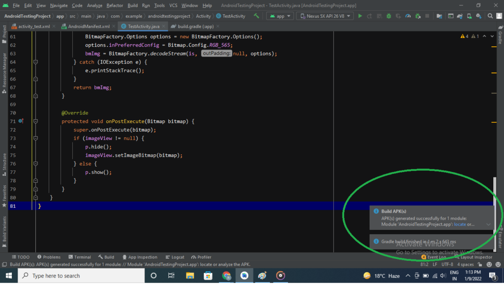Collapse code block at line 64 fold marker
Screen dimensions: 504x284
[35, 62]
